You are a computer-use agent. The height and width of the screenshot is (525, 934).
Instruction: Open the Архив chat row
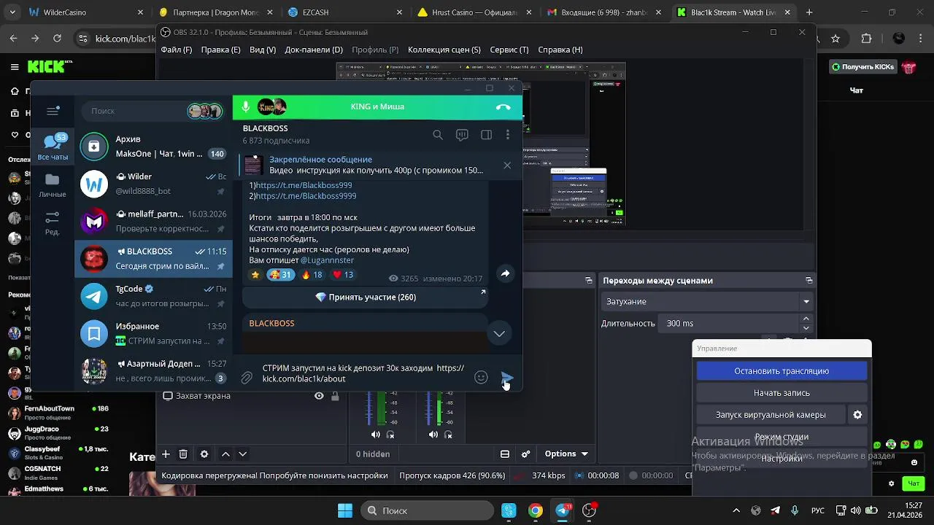pyautogui.click(x=153, y=147)
